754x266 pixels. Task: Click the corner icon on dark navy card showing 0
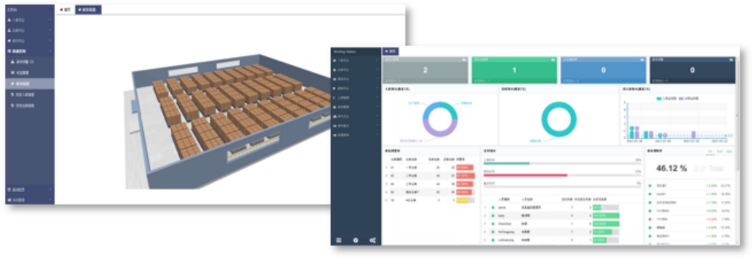(x=731, y=59)
